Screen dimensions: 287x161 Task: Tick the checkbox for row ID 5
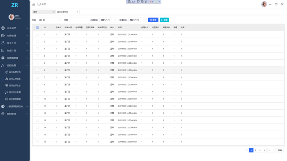(38, 63)
